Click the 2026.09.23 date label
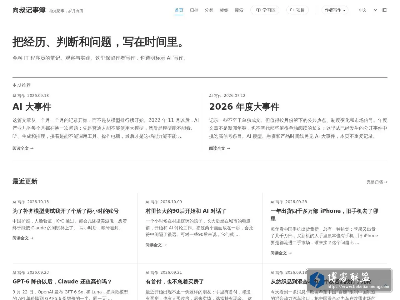The height and width of the screenshot is (300, 400). [x=38, y=272]
